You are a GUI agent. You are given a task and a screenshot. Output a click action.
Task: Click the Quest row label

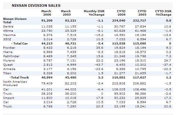(7, 65)
